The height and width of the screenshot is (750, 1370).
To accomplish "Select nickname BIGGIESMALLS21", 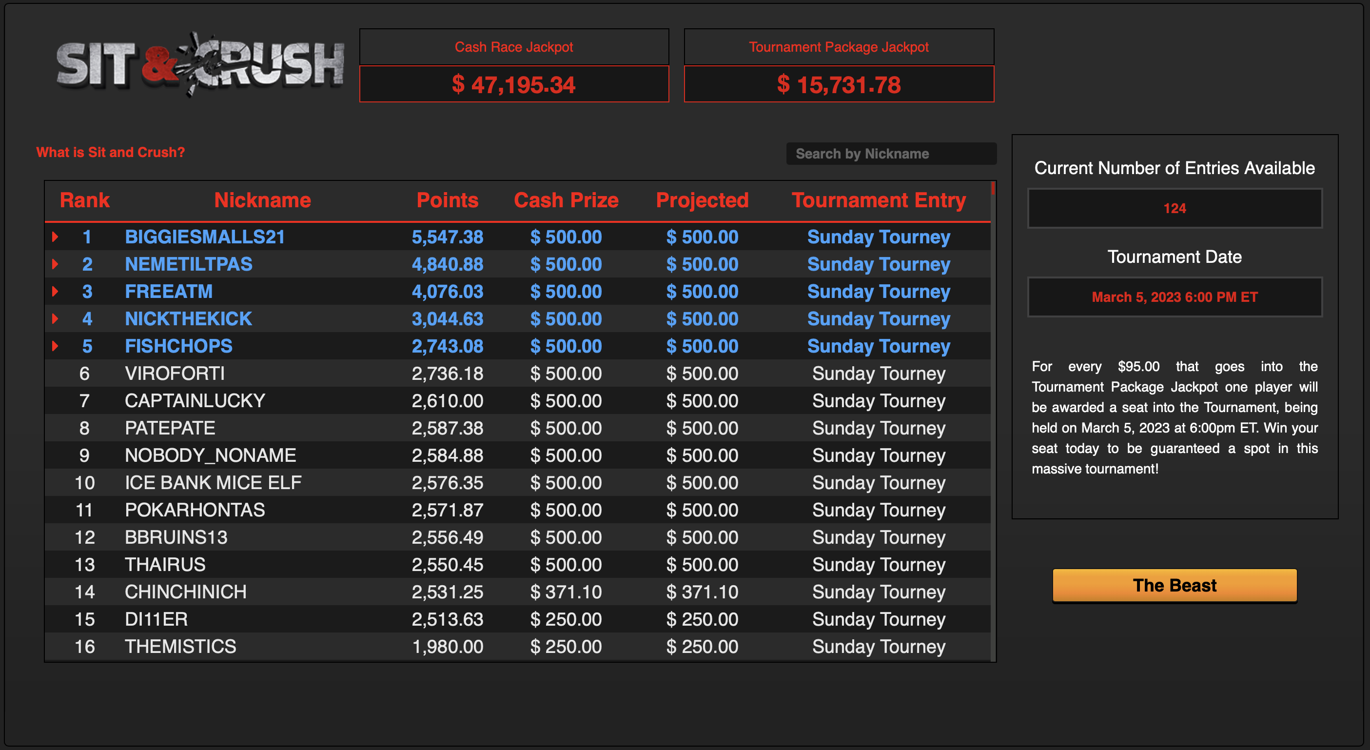I will point(205,237).
